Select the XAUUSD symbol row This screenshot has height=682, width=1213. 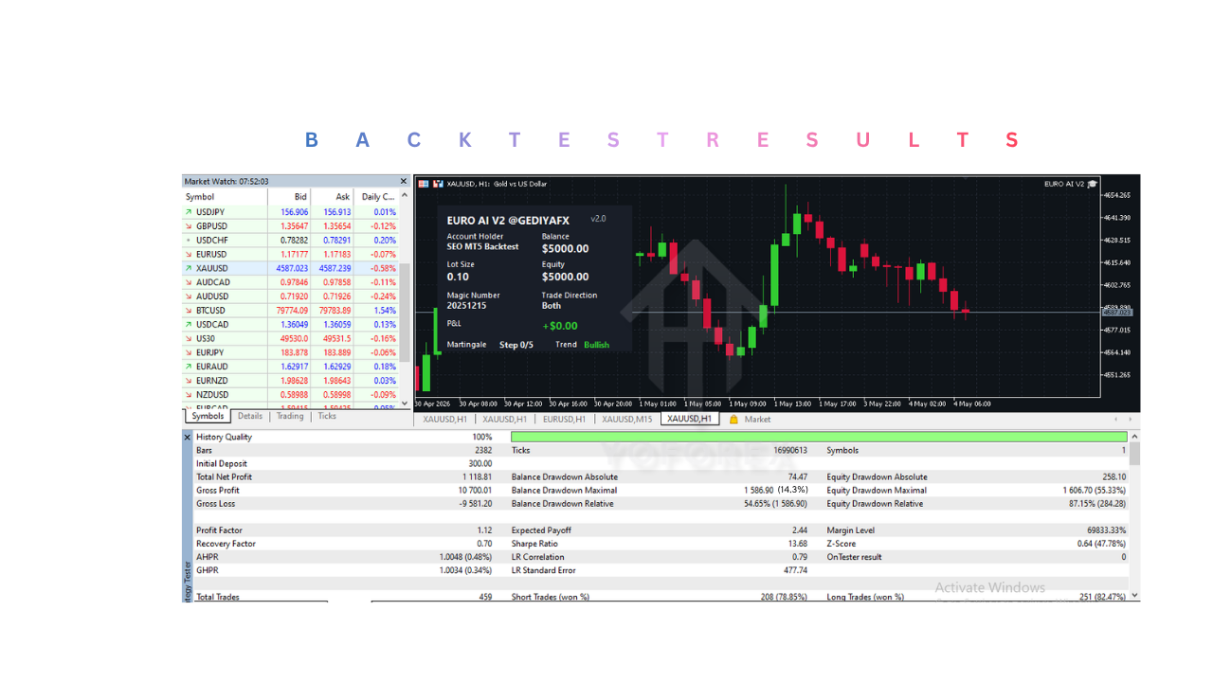click(291, 268)
